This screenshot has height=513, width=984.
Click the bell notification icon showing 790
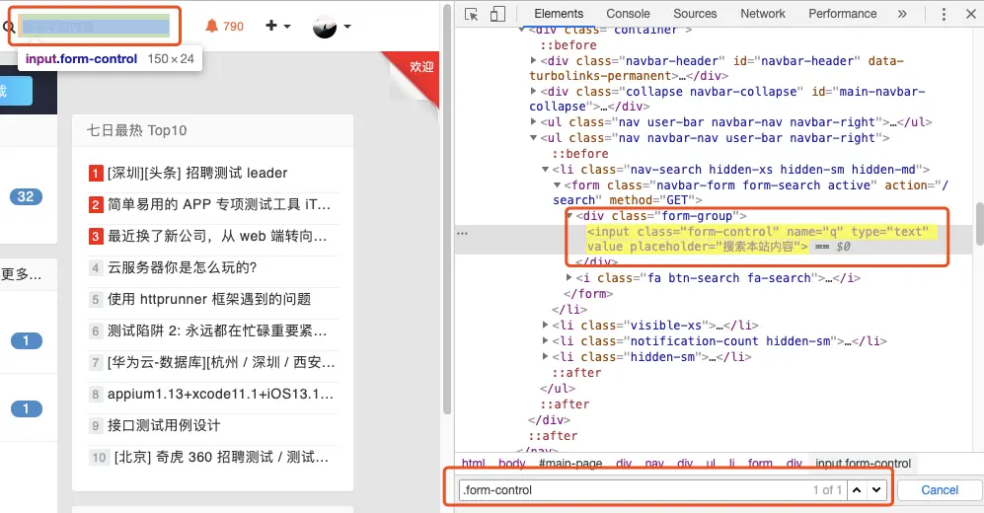pos(224,27)
